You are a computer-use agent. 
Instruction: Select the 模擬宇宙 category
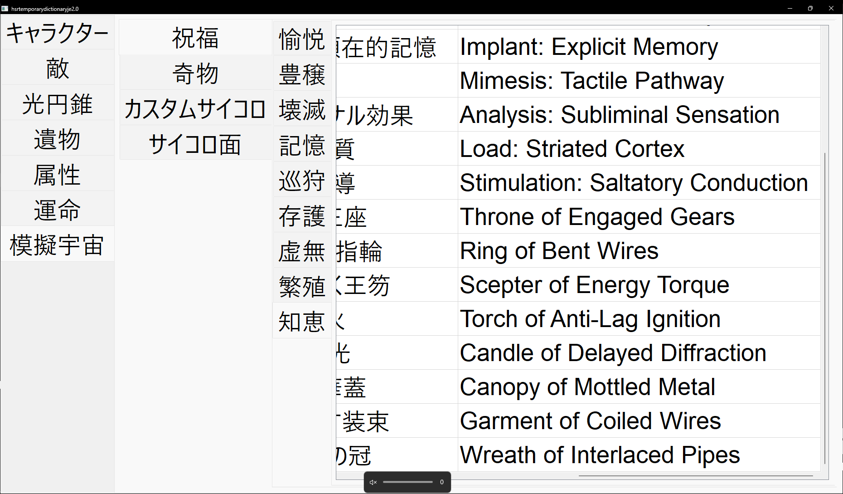(58, 245)
